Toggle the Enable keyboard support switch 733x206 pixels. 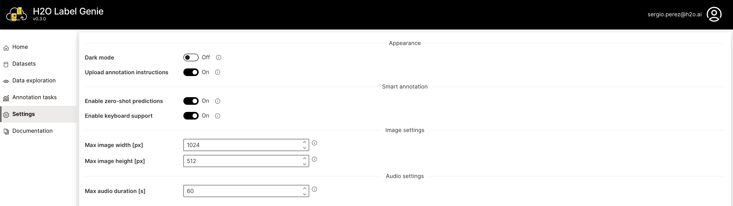191,116
